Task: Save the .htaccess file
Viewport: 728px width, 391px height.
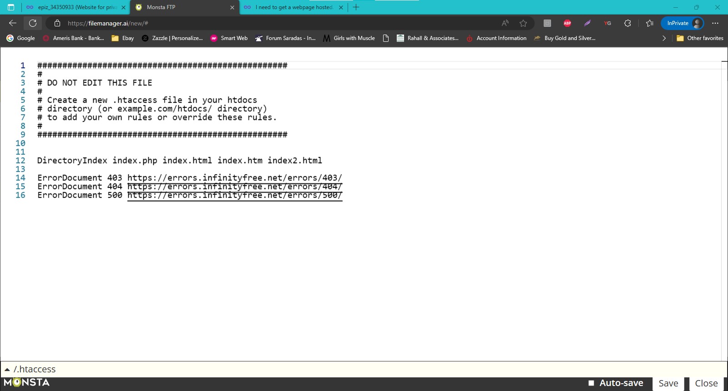Action: pos(668,383)
